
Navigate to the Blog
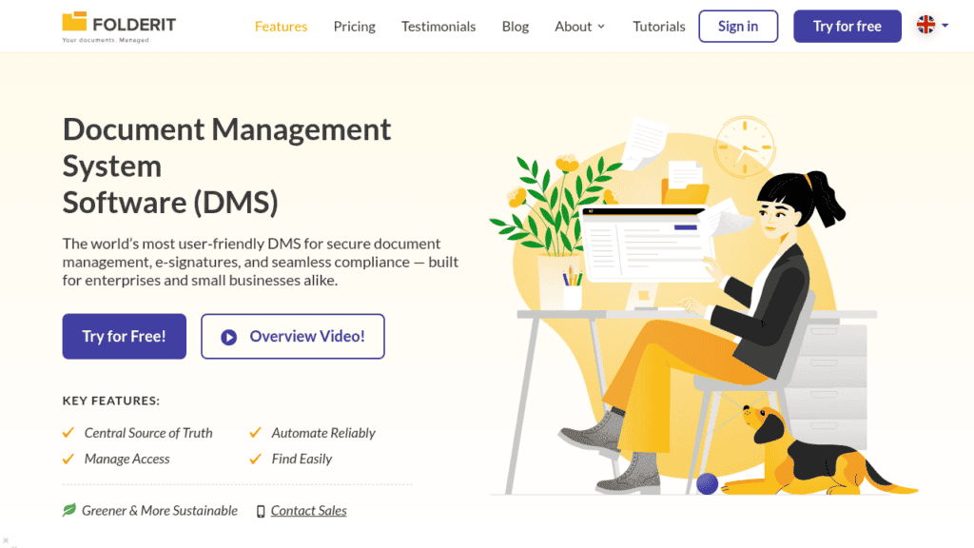pos(516,27)
